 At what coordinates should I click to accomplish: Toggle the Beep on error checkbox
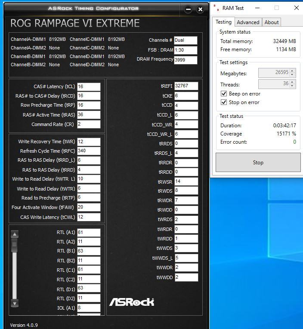coord(224,94)
